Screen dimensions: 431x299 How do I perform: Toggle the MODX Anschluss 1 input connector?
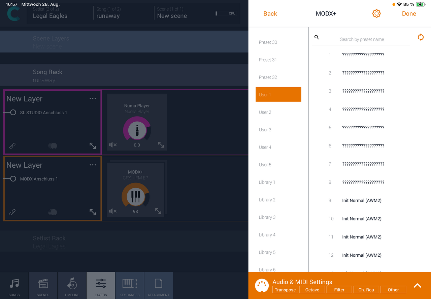13,179
